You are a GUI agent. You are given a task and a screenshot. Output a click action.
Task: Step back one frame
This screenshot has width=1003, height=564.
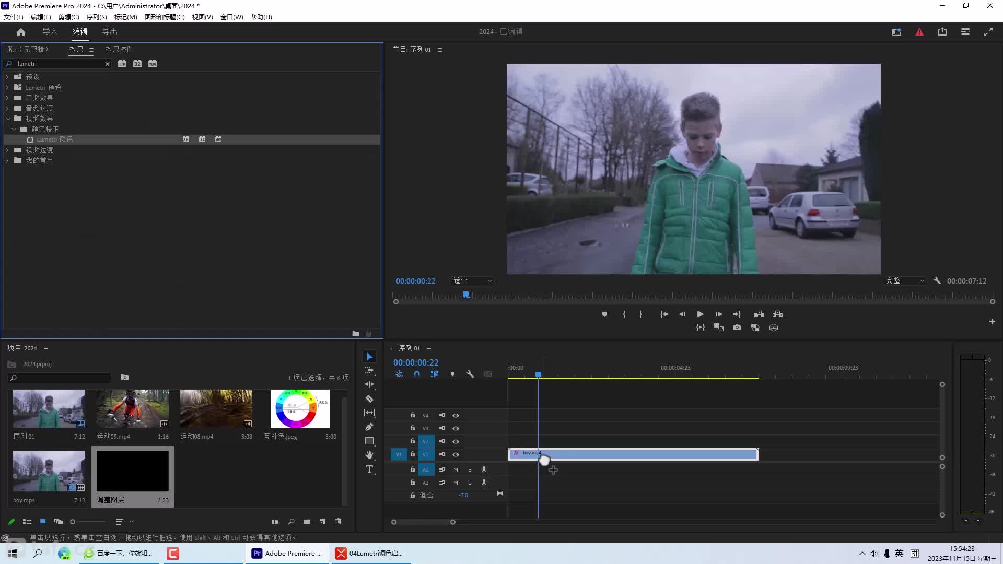pos(682,314)
